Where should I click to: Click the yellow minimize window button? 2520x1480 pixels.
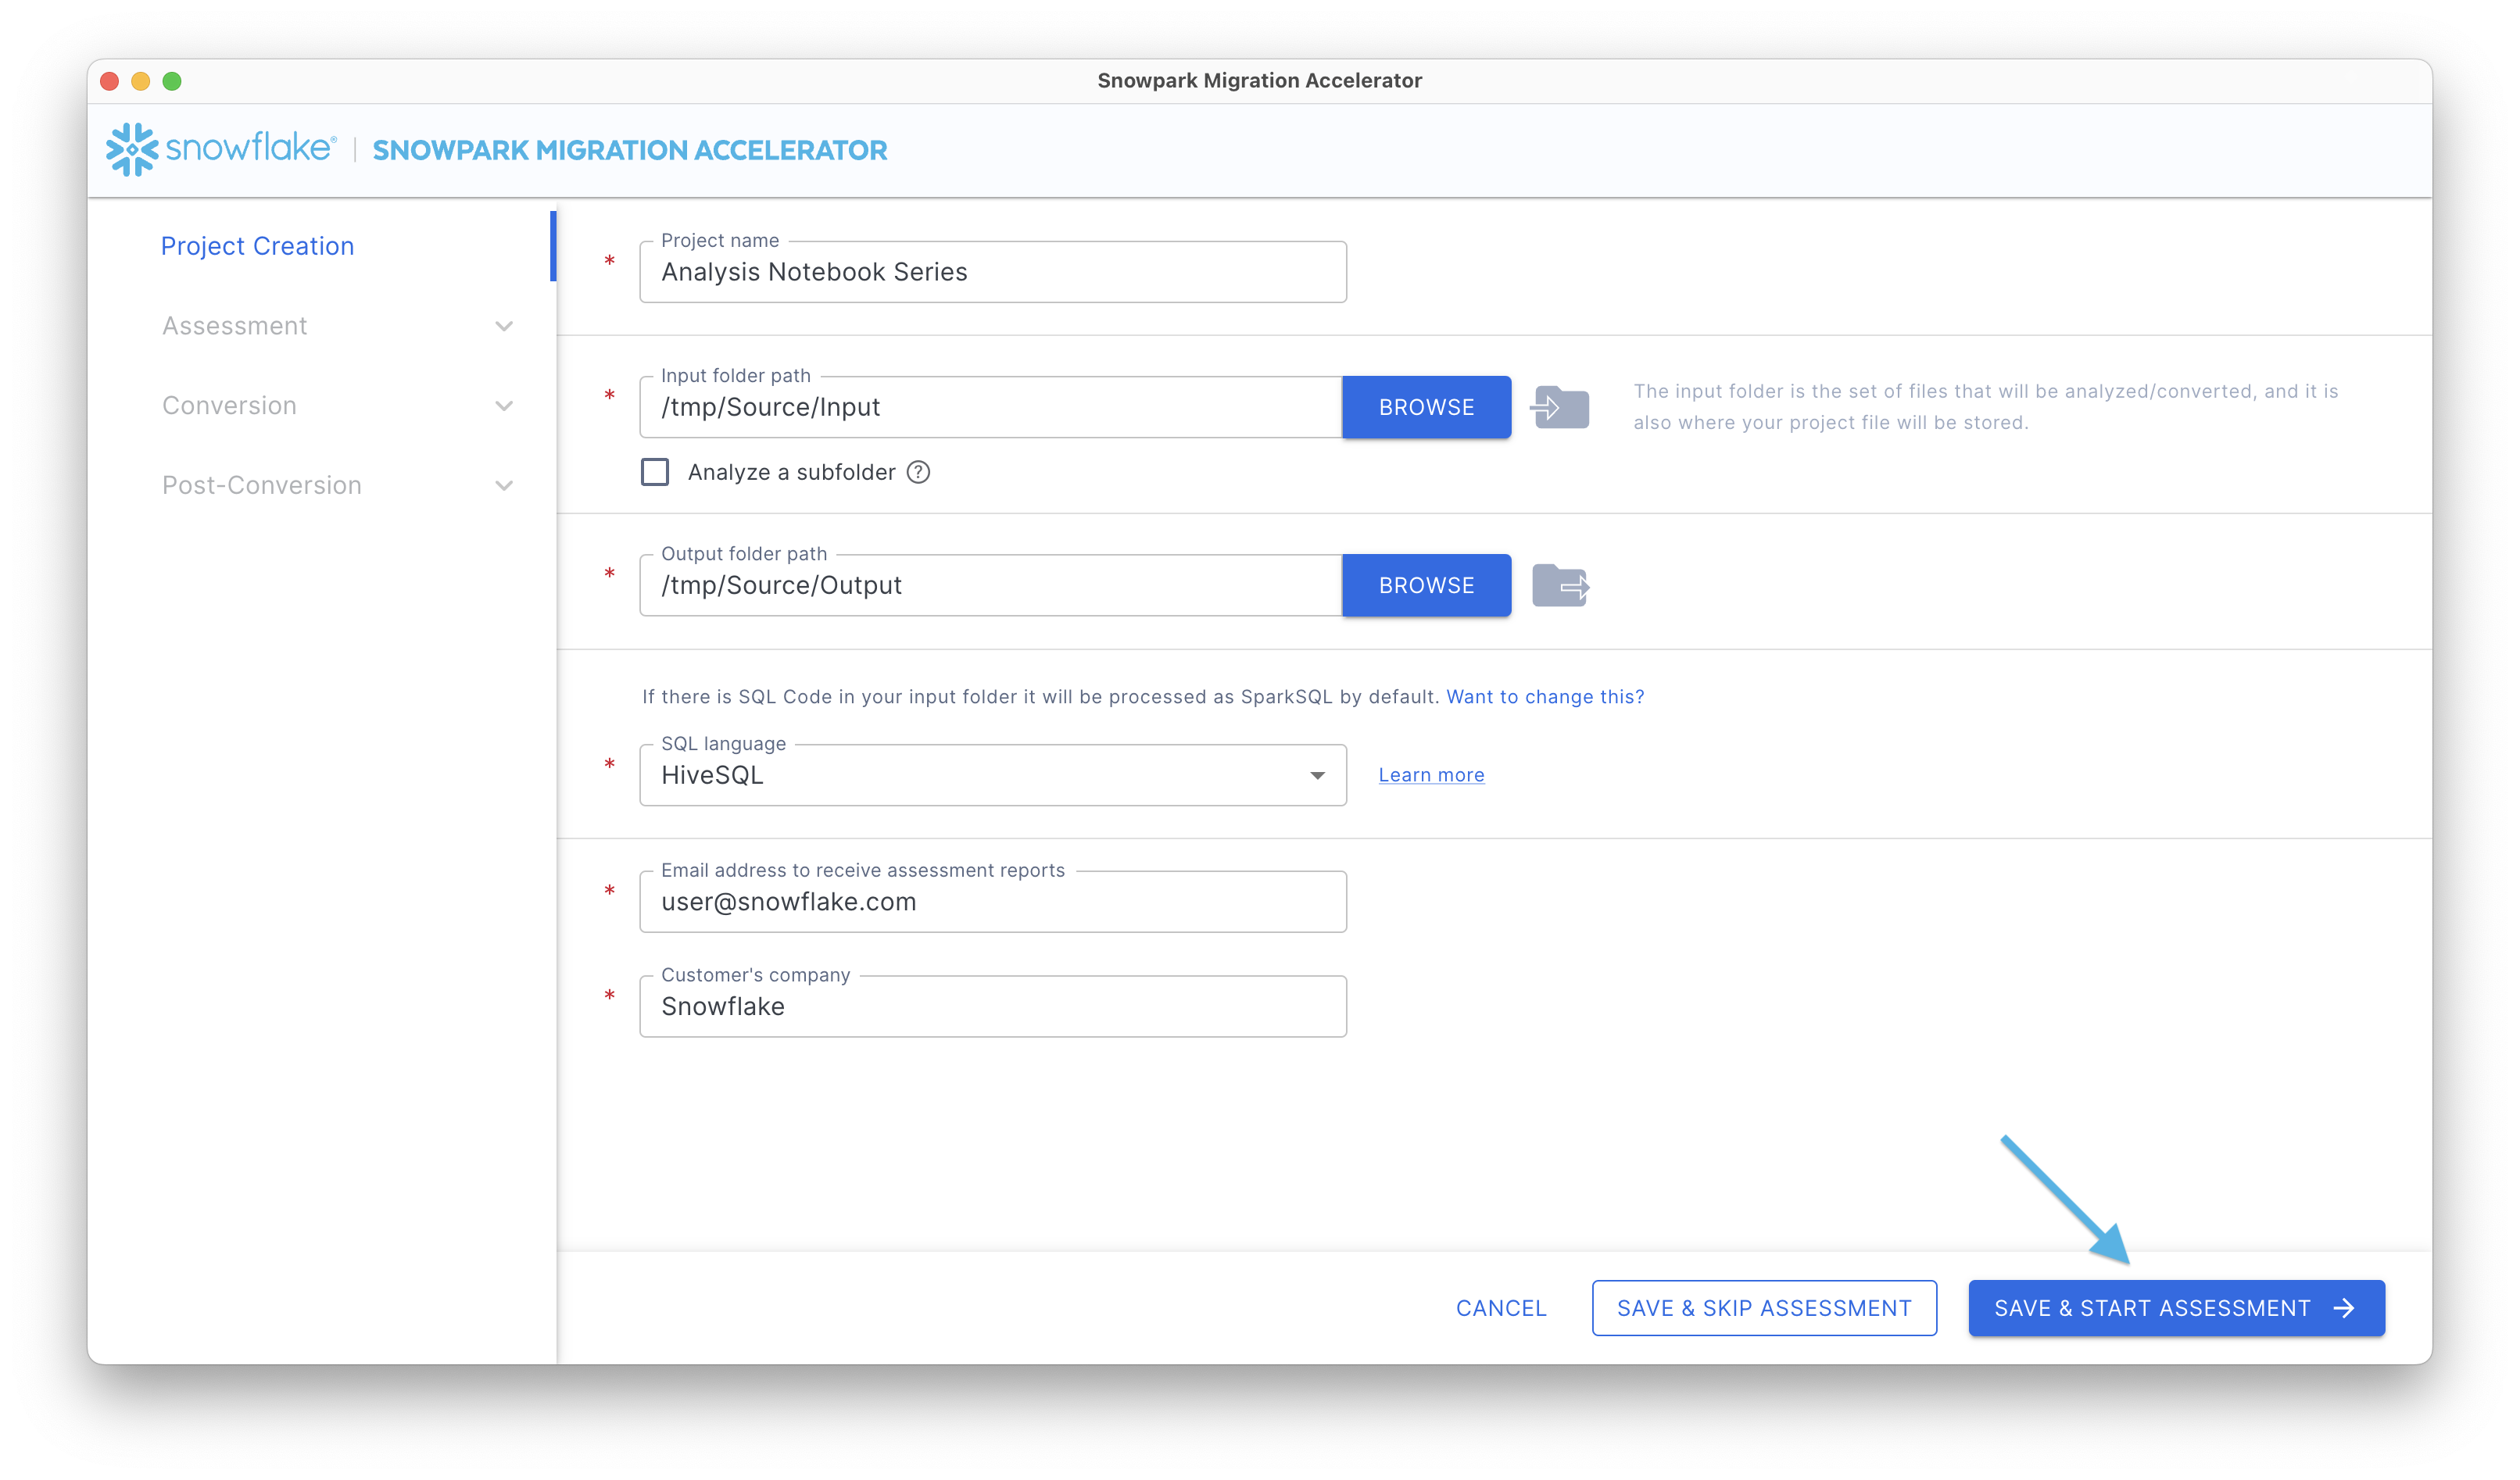(141, 81)
